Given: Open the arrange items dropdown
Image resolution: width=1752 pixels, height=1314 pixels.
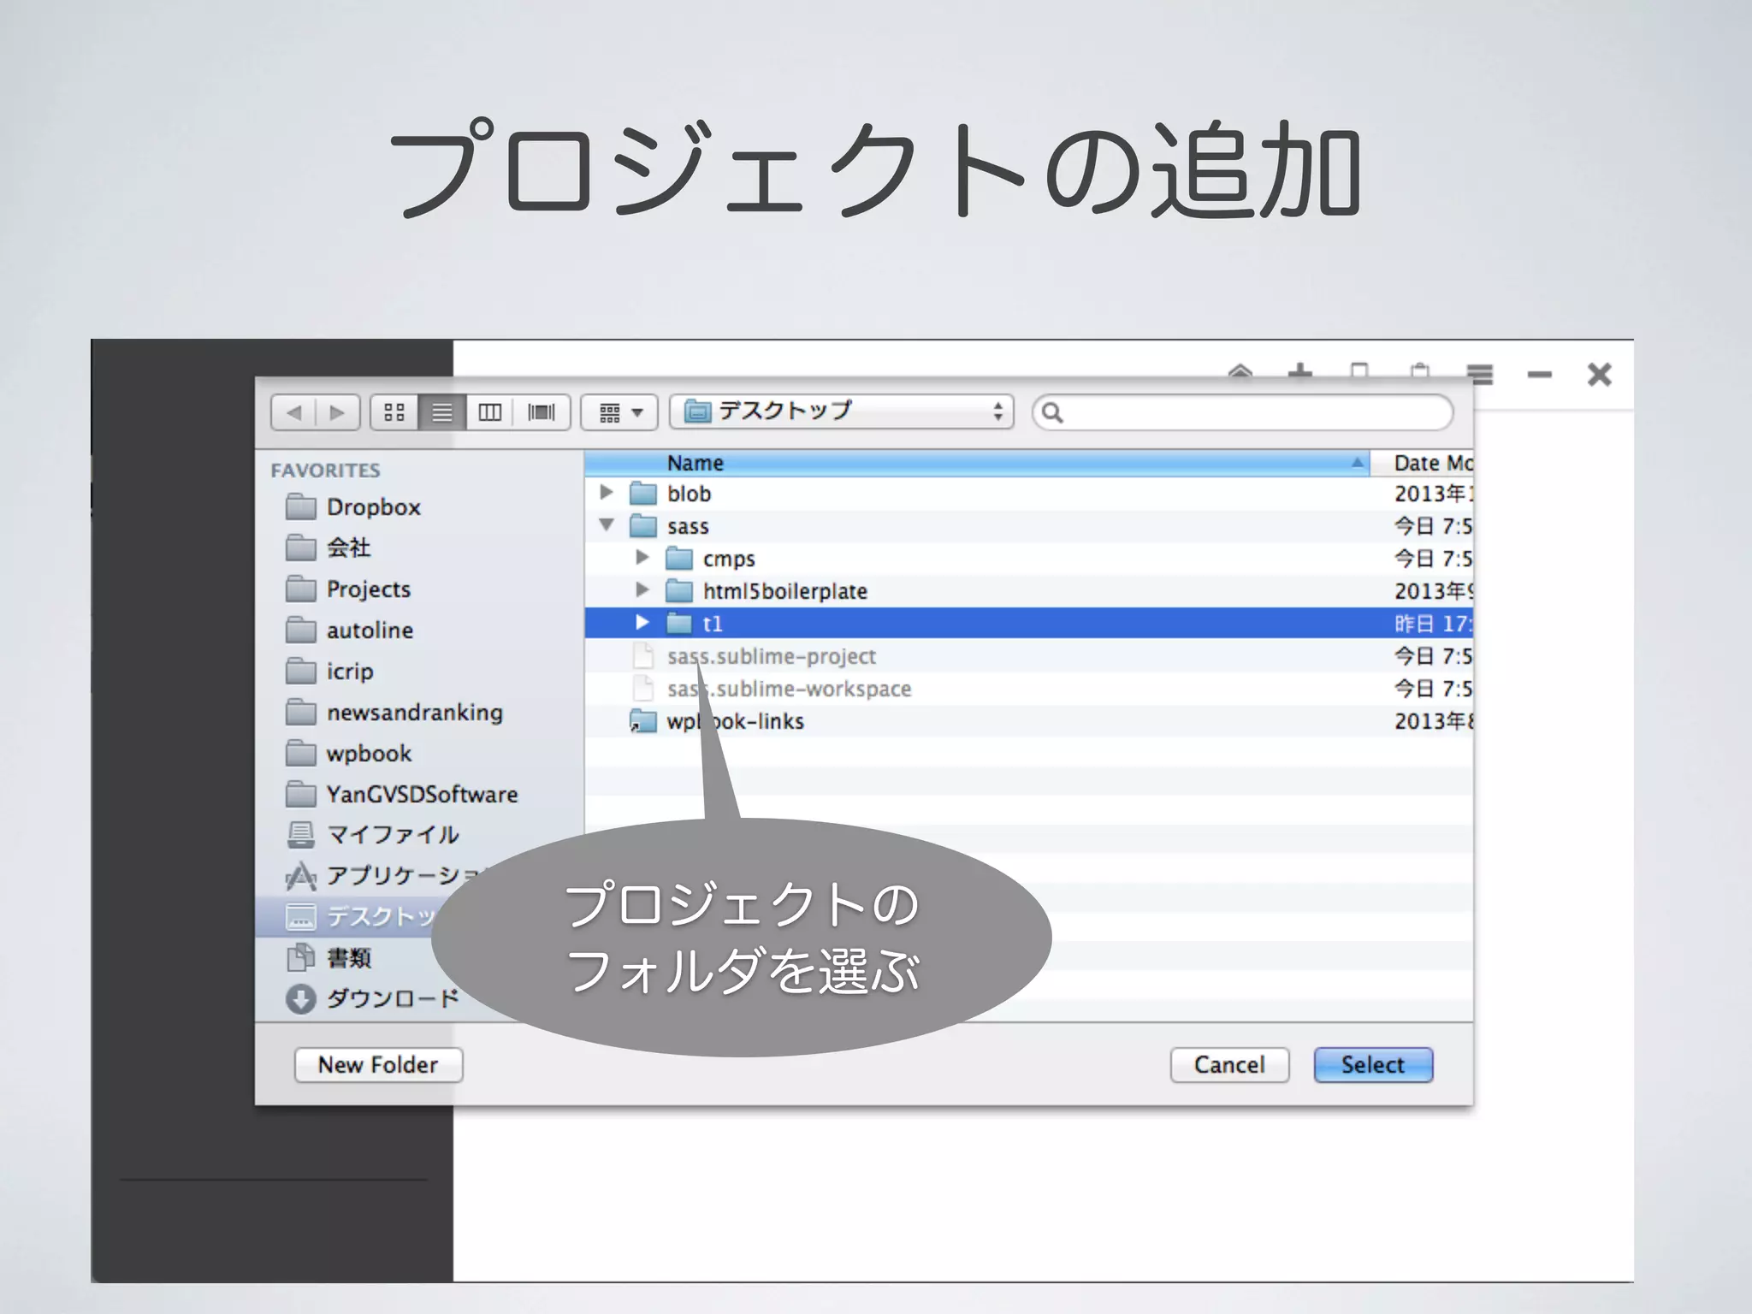Looking at the screenshot, I should tap(619, 412).
